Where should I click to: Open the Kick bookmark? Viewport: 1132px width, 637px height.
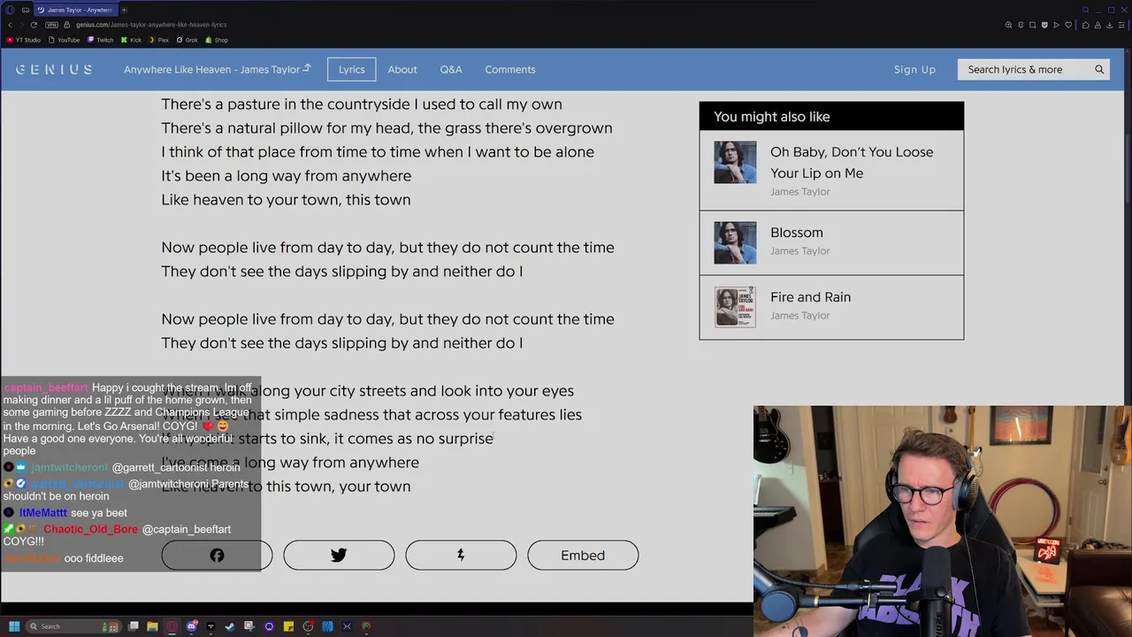coord(131,40)
